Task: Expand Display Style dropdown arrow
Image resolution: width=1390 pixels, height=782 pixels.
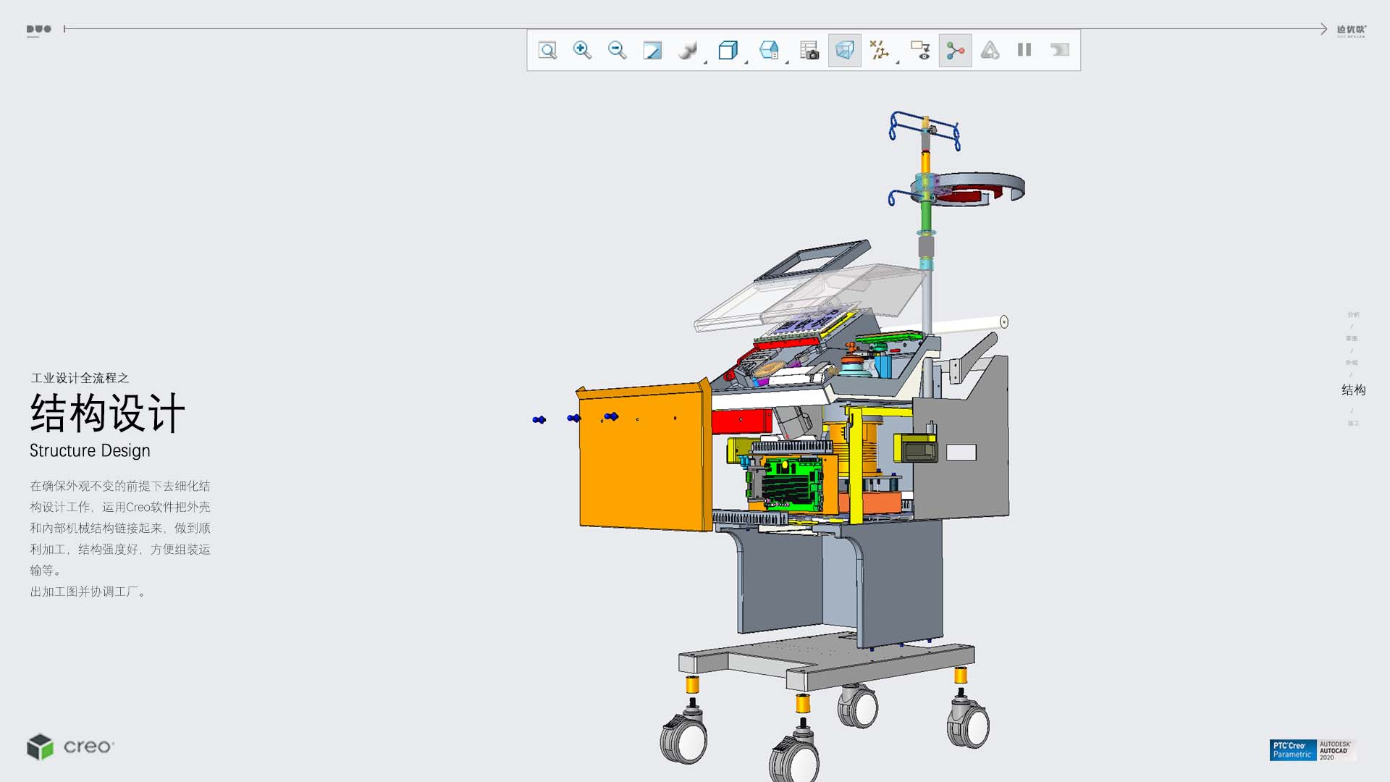Action: coord(746,62)
